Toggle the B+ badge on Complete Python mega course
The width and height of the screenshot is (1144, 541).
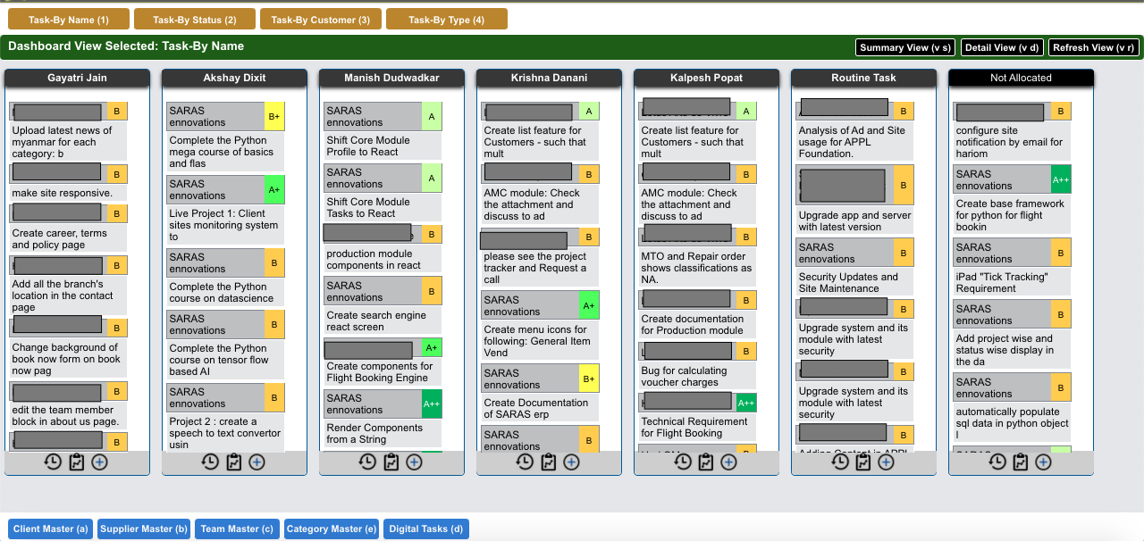point(275,115)
